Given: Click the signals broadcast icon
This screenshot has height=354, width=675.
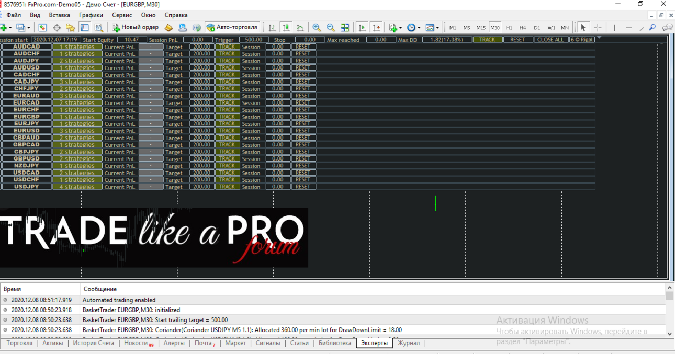Looking at the screenshot, I should tap(197, 28).
